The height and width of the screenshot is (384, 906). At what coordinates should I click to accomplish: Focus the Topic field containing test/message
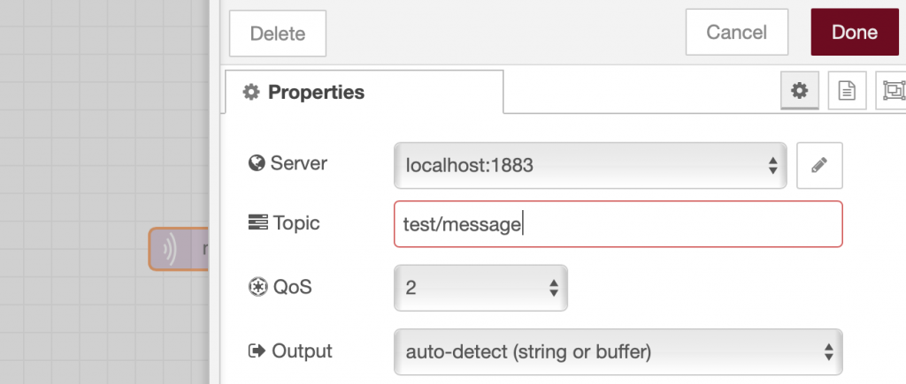click(618, 223)
